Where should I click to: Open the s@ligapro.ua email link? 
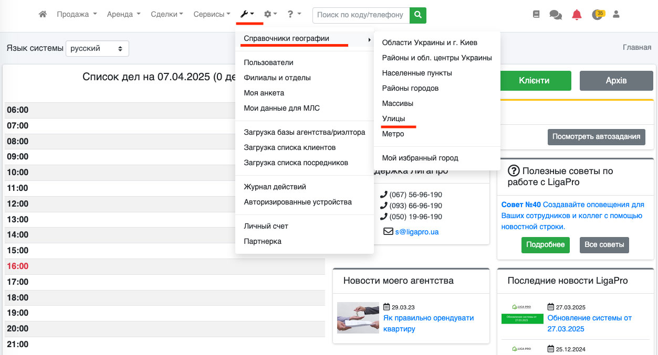pyautogui.click(x=417, y=231)
